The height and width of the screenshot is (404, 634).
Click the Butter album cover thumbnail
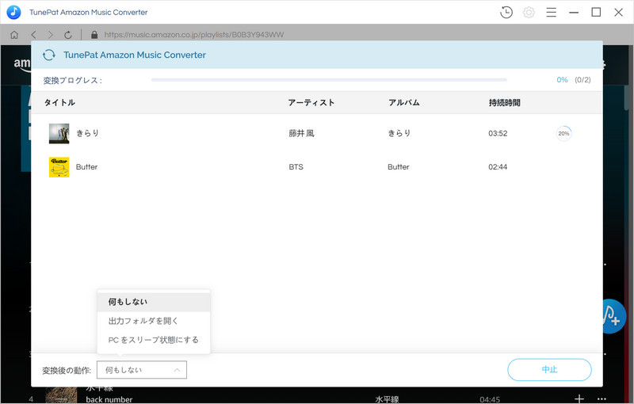tap(59, 167)
